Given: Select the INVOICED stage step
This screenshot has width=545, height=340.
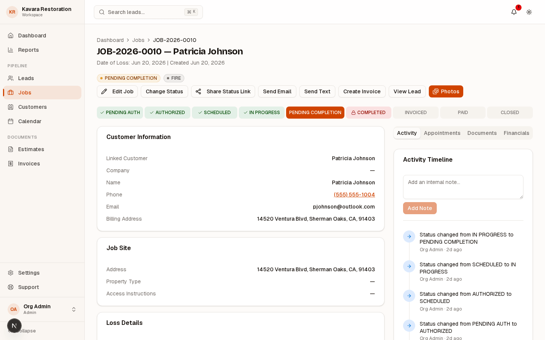Looking at the screenshot, I should tap(416, 113).
